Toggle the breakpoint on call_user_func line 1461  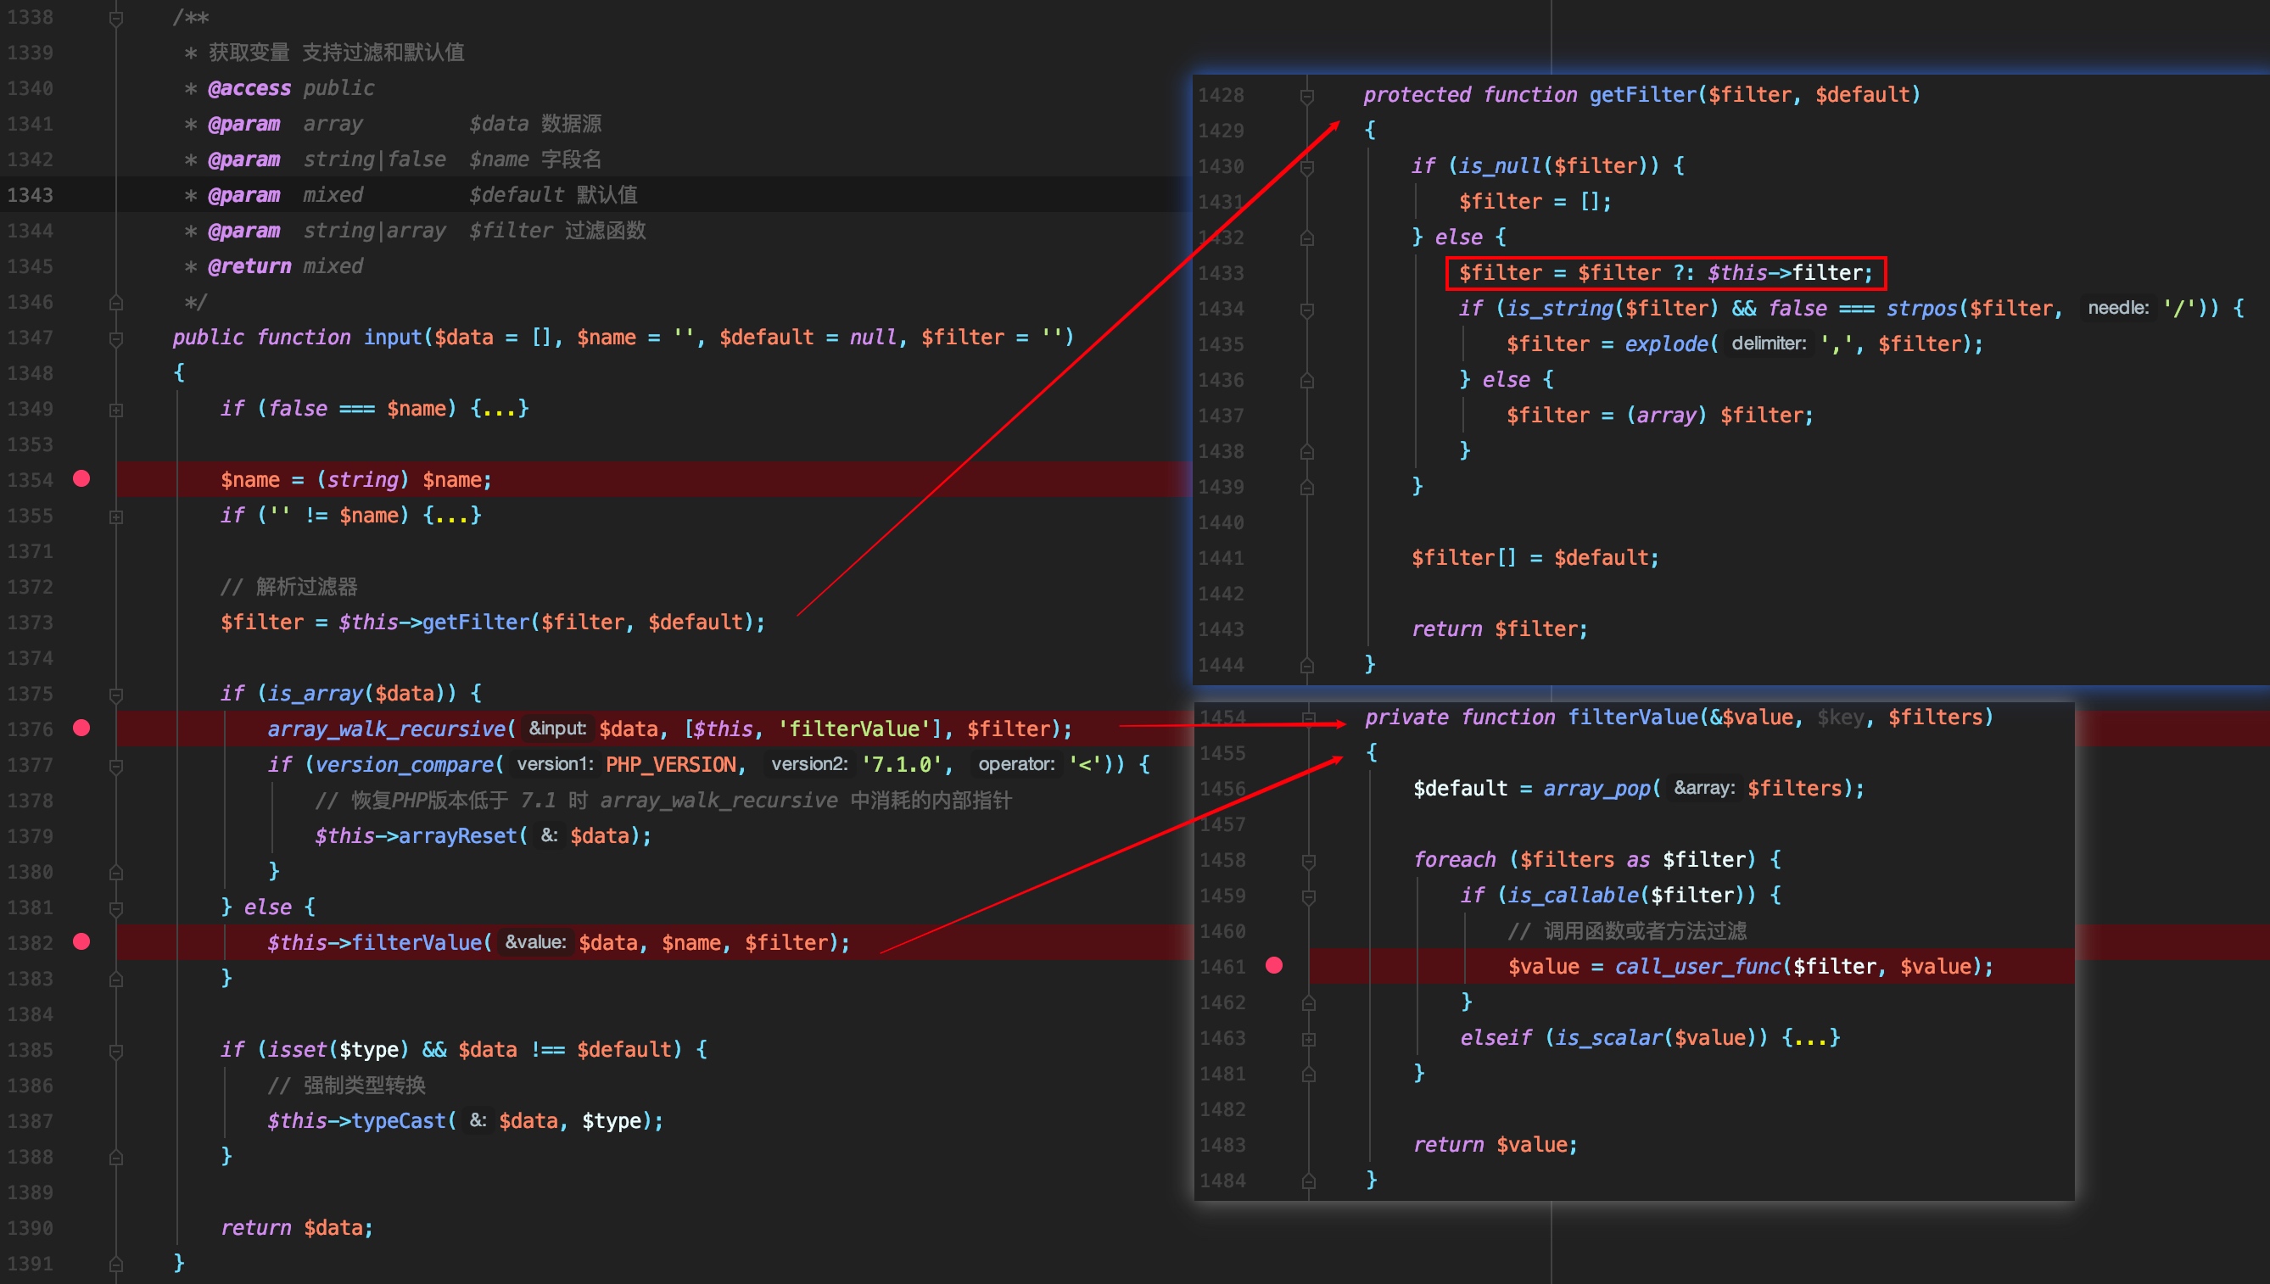(1274, 966)
